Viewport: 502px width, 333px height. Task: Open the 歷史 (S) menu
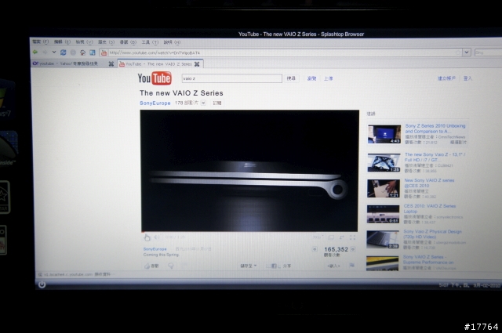[106, 42]
